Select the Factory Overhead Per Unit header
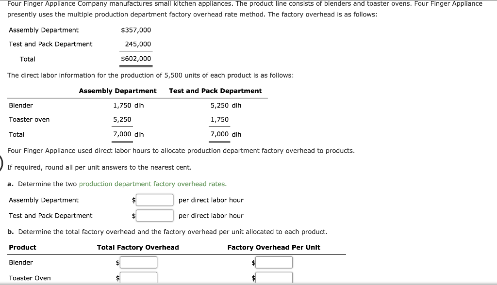 (274, 247)
